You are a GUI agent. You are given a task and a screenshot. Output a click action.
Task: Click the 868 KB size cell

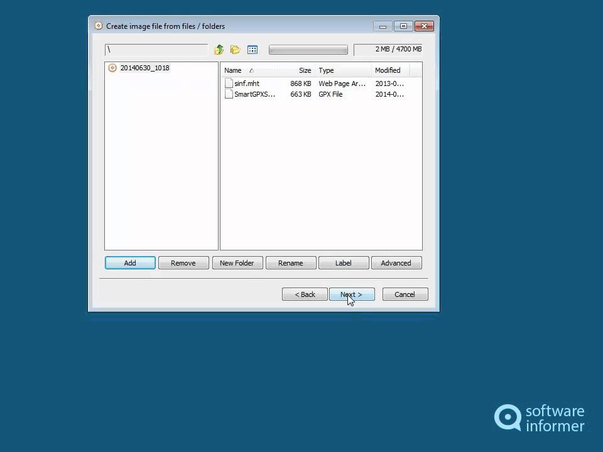(301, 83)
